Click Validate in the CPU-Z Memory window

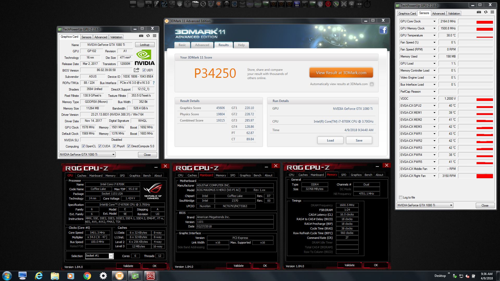point(349,265)
